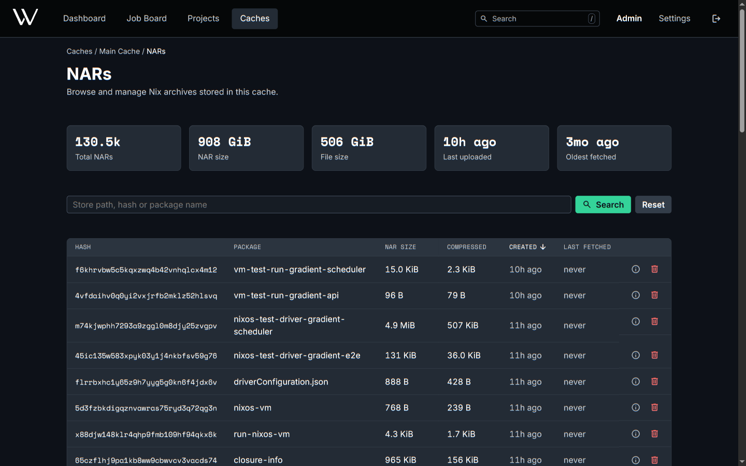Screen dimensions: 746x466
Task: Open info for driverConfiguration.json
Action: coord(636,382)
